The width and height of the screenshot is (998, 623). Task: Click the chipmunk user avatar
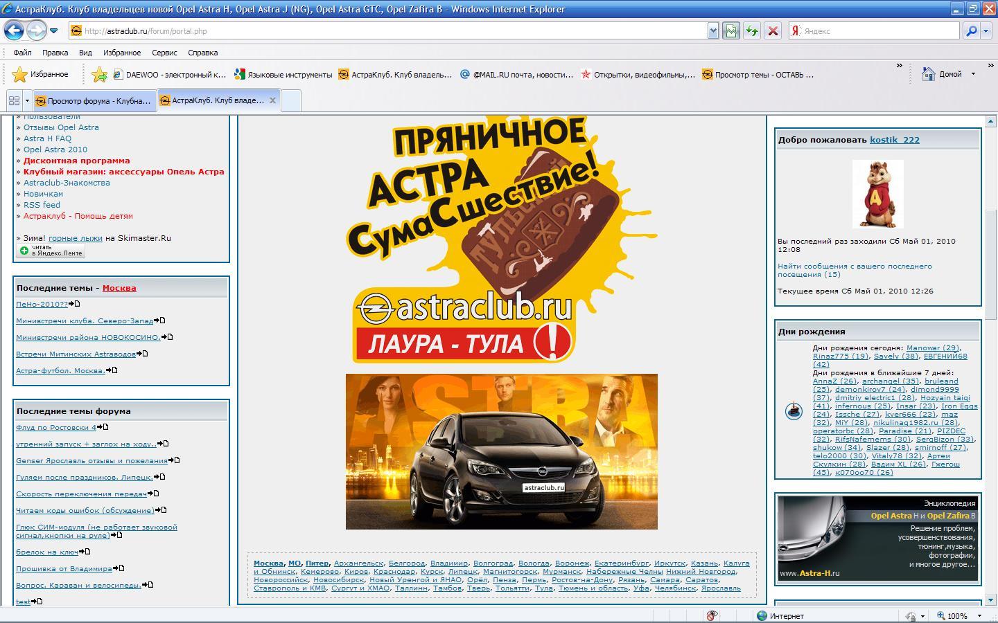tap(878, 194)
